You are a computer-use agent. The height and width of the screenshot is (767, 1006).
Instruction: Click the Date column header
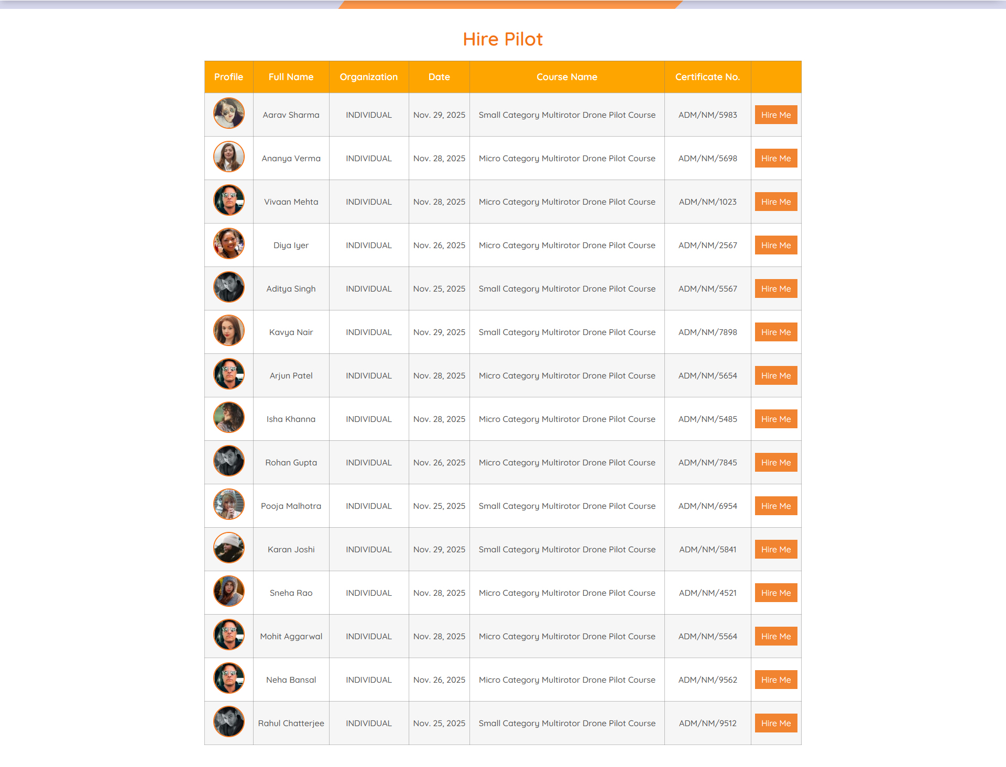[x=439, y=77]
